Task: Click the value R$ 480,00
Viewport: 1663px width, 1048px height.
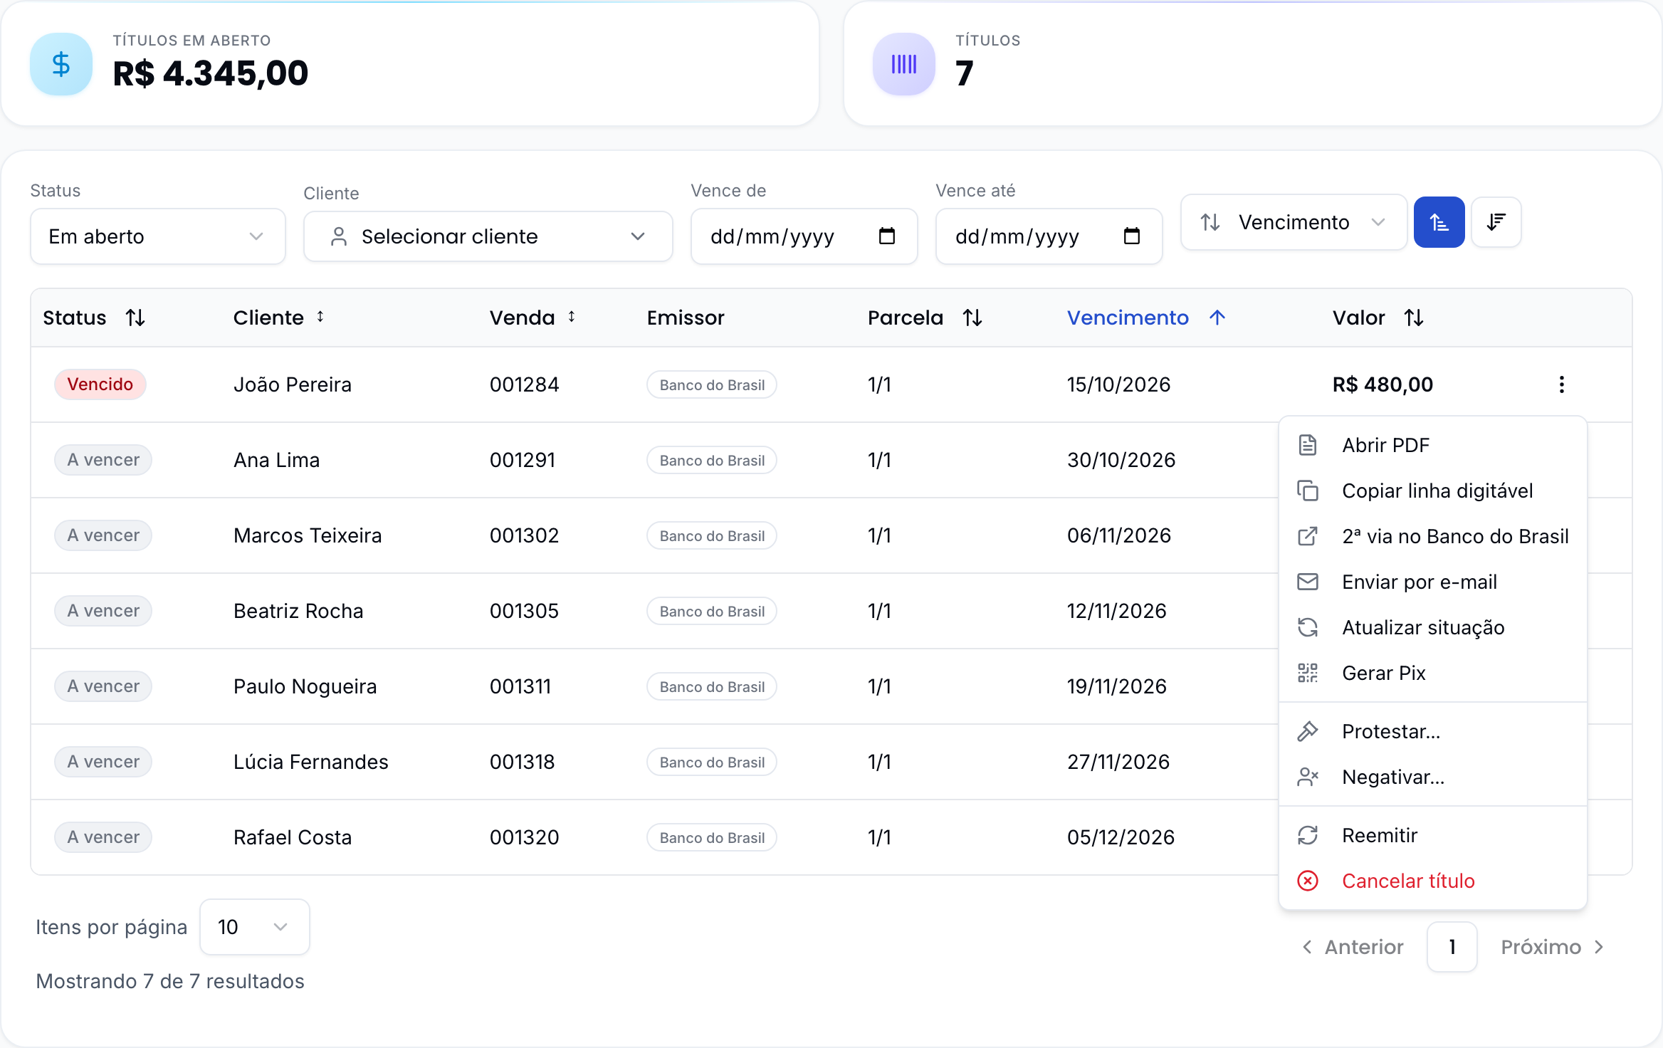Action: point(1383,384)
